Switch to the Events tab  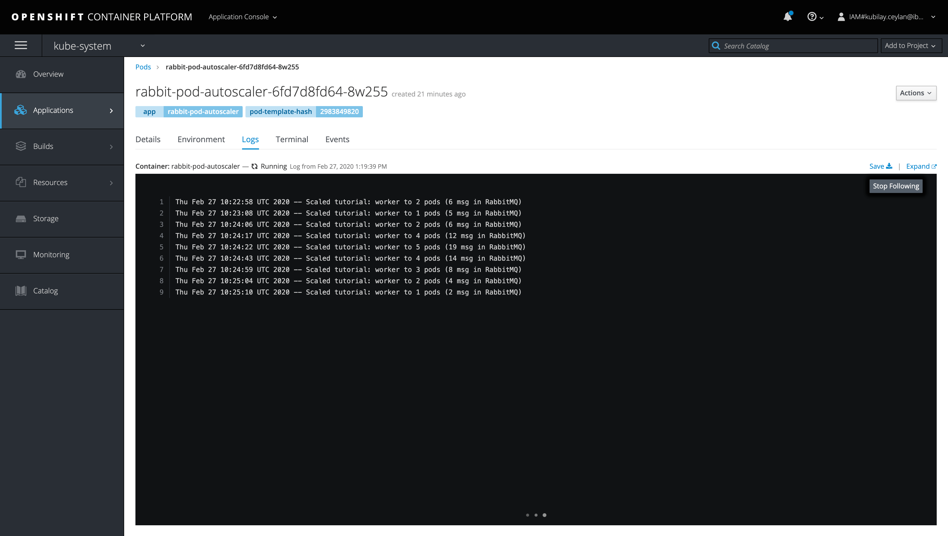point(337,139)
